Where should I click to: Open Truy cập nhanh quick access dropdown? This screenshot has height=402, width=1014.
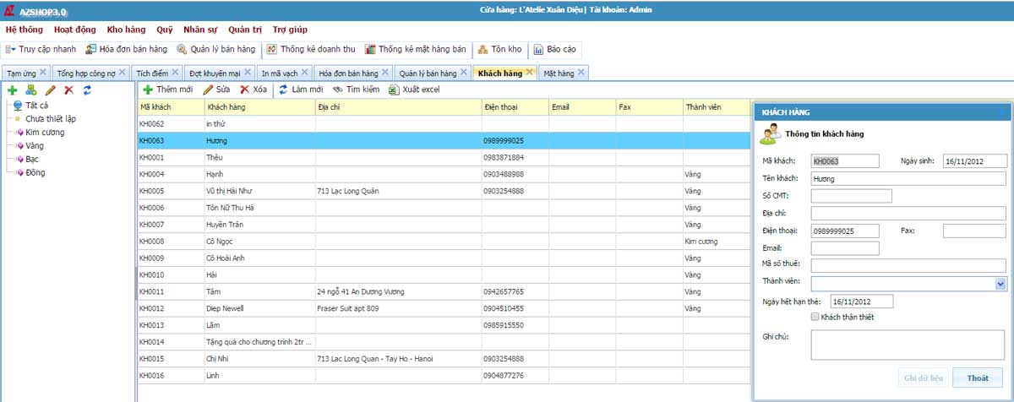click(41, 49)
